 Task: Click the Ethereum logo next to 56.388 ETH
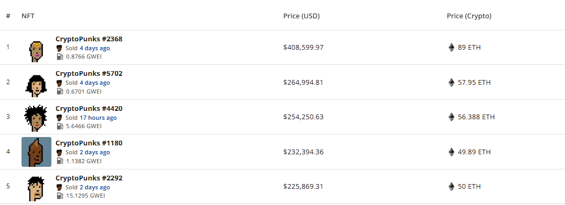pyautogui.click(x=451, y=117)
